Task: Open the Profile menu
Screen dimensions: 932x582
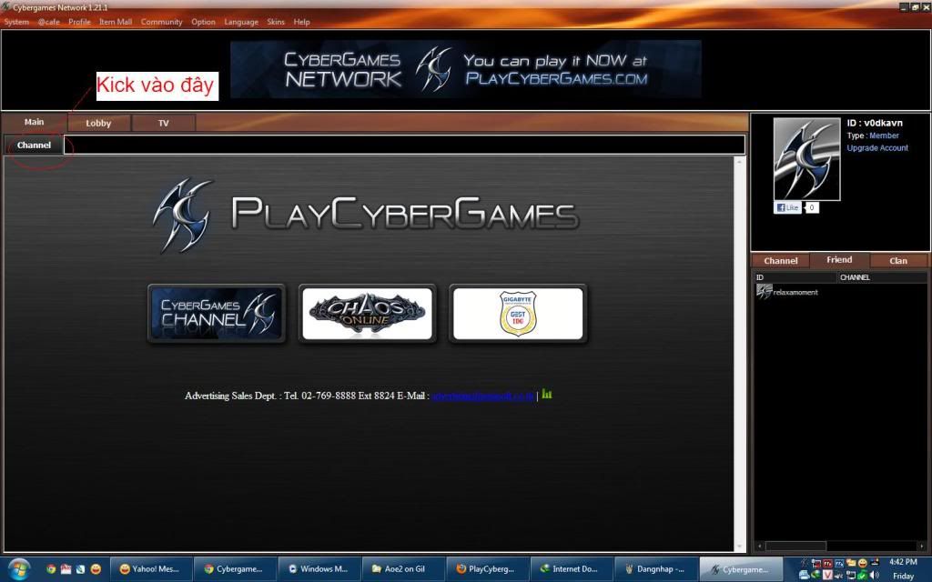Action: point(80,22)
